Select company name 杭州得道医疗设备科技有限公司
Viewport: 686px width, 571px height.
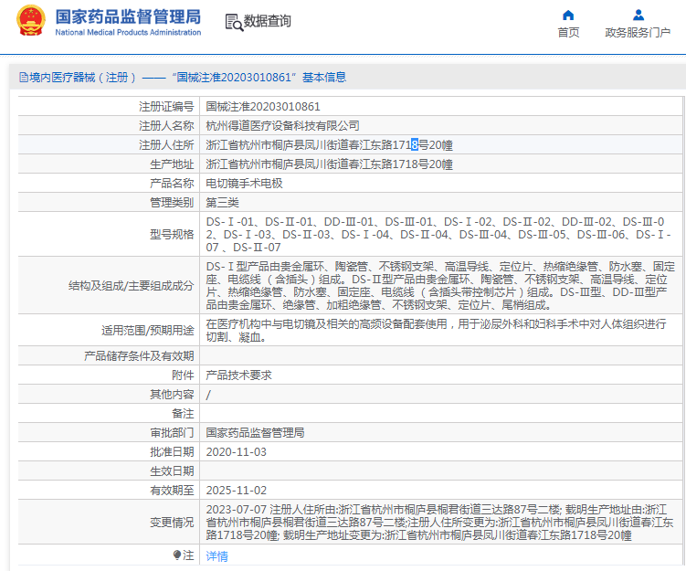[x=282, y=126]
